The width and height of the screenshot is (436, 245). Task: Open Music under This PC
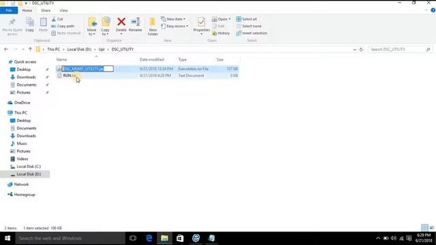tap(22, 144)
